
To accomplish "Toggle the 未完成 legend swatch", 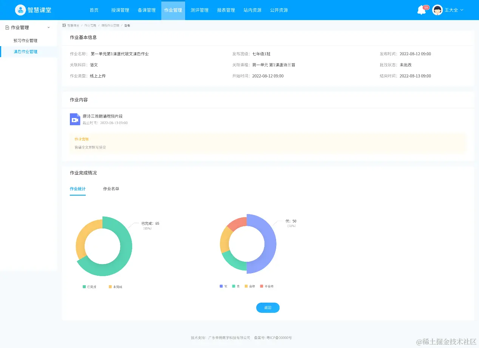I will tap(110, 287).
